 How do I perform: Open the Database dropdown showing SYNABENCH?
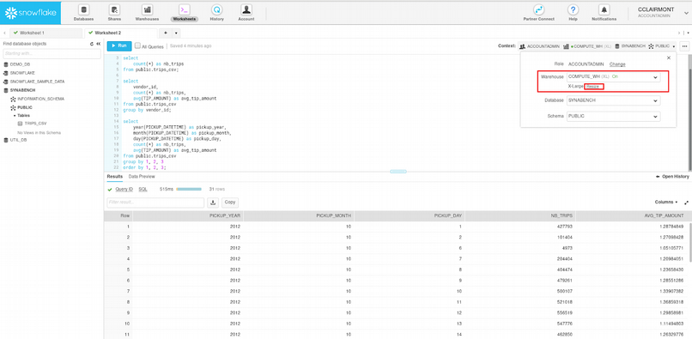pos(614,100)
